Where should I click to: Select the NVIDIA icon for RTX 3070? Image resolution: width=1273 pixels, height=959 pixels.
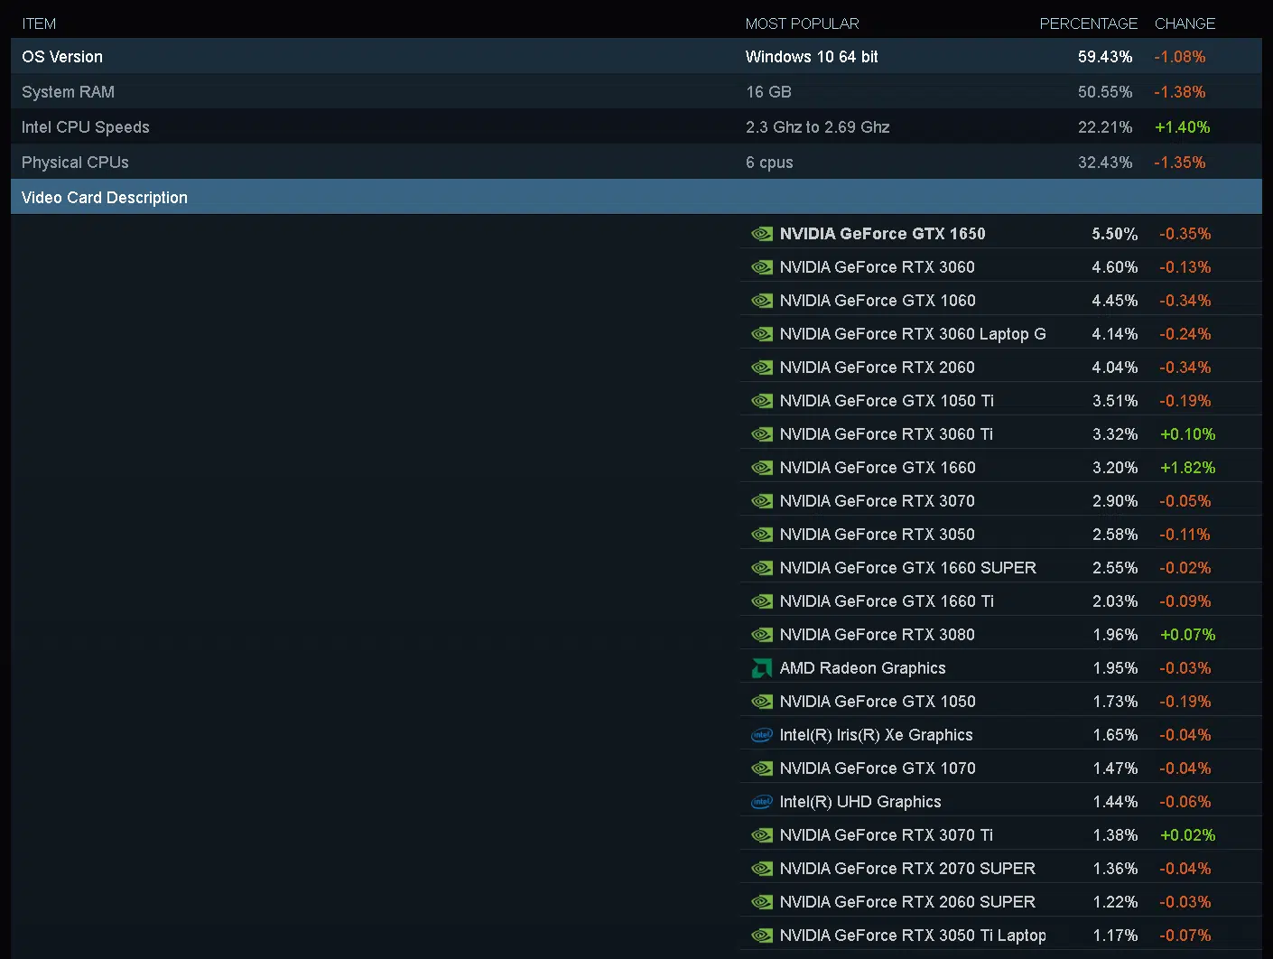(x=762, y=501)
